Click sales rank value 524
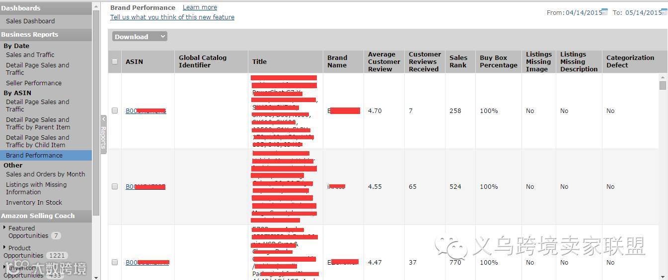 tap(455, 186)
